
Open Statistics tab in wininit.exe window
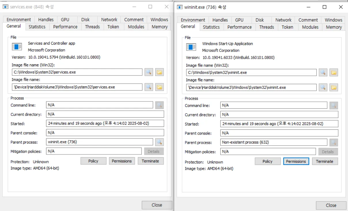coord(211,27)
